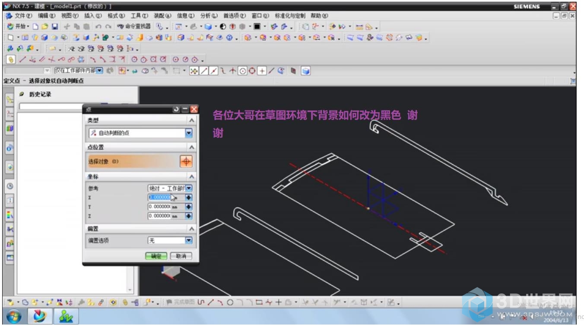This screenshot has height=328, width=584.
Task: Click the Undo arrow icon
Action: pos(98,27)
